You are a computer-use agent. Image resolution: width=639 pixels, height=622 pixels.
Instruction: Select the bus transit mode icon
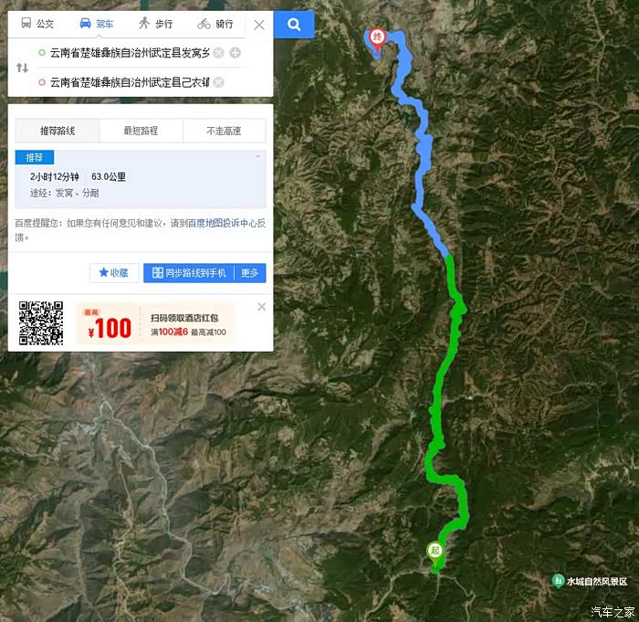click(x=26, y=23)
